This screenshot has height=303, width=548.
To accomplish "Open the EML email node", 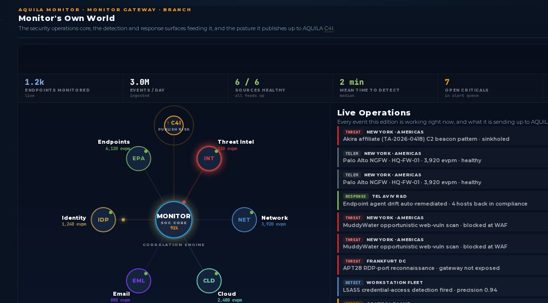I will (138, 281).
